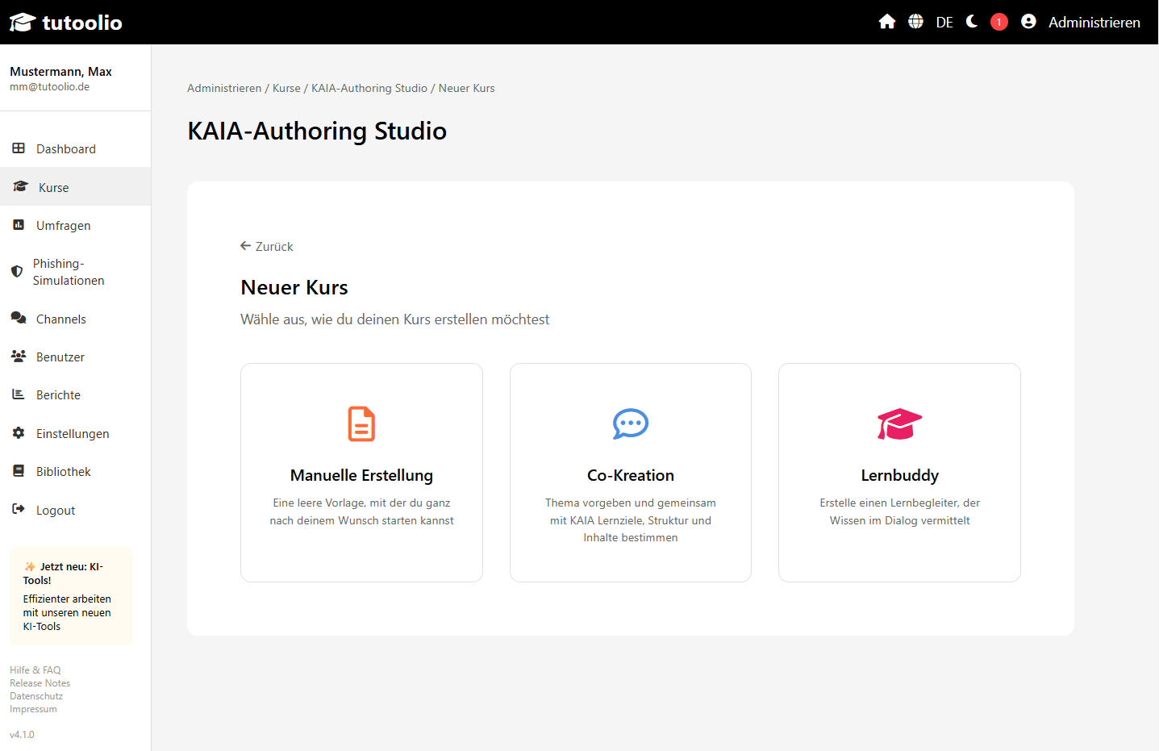Open the Administrieren menu in header
1159x751 pixels.
[x=1094, y=23]
